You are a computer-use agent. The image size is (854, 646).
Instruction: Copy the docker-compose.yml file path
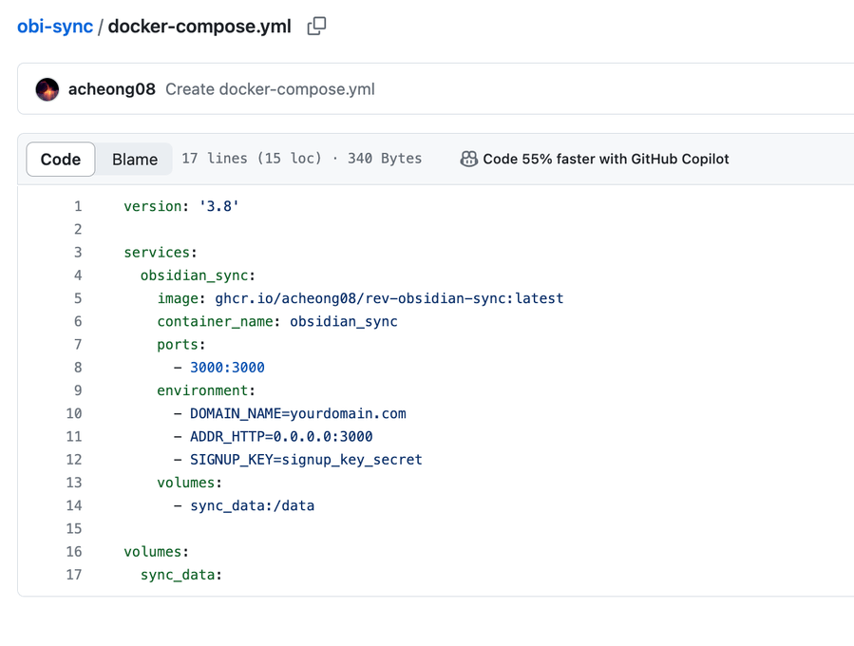point(316,26)
